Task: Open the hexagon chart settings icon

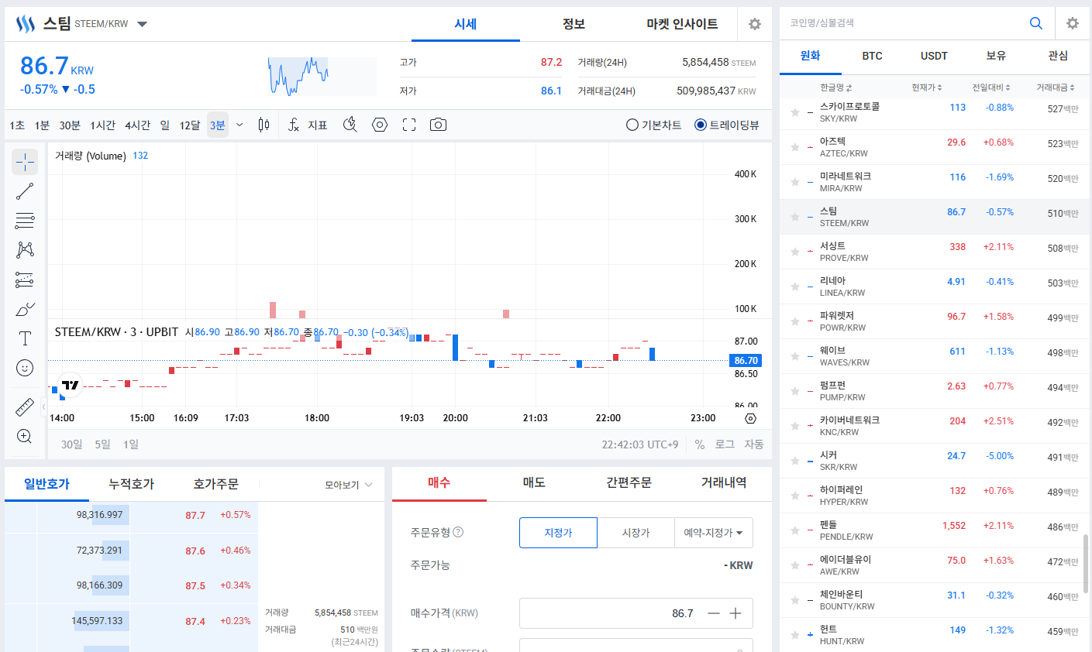Action: tap(380, 125)
